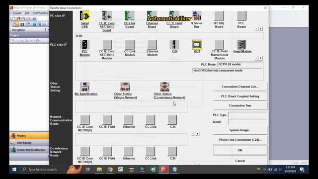Click Network Communication Route Ethernet icon
This screenshot has width=318, height=179.
tap(129, 120)
